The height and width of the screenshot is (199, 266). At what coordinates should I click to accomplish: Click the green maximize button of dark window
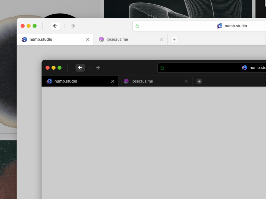click(60, 68)
